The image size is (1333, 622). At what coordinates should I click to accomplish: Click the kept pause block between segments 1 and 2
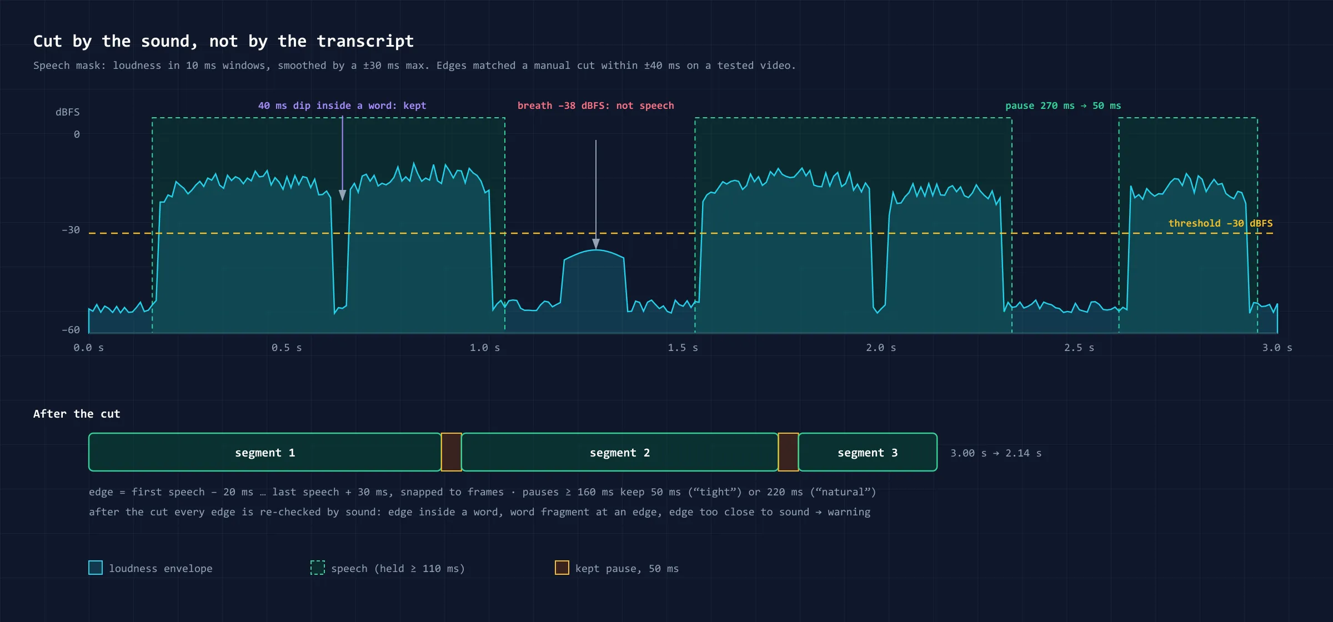[452, 452]
